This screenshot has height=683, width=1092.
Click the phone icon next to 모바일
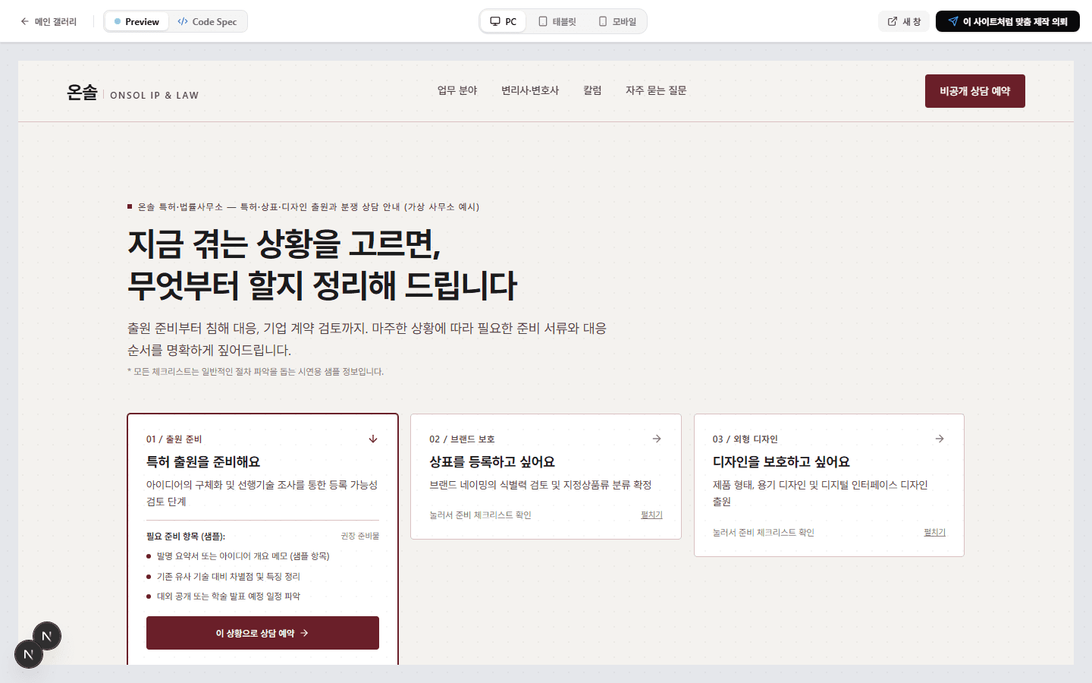(603, 21)
